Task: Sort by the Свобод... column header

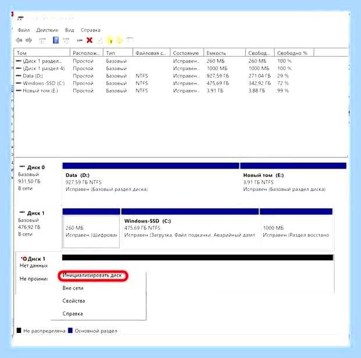Action: click(x=260, y=53)
